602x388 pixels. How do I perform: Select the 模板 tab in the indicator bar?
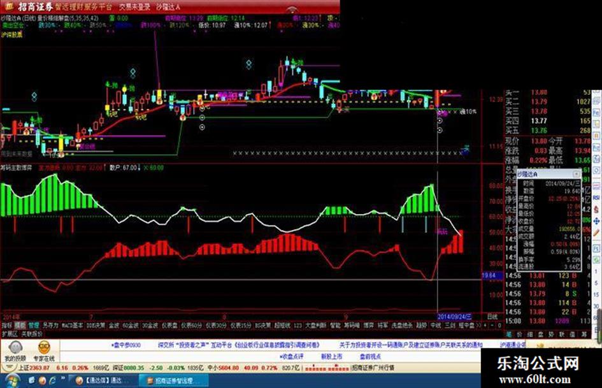click(20, 326)
